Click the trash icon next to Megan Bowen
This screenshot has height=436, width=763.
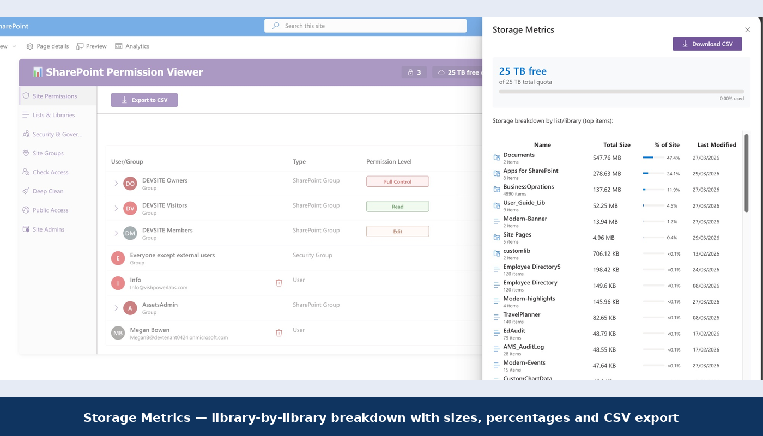279,333
